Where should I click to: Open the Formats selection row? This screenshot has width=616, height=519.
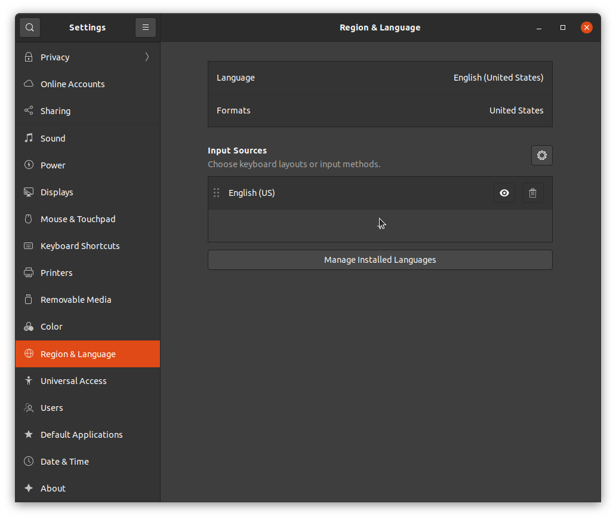click(380, 110)
